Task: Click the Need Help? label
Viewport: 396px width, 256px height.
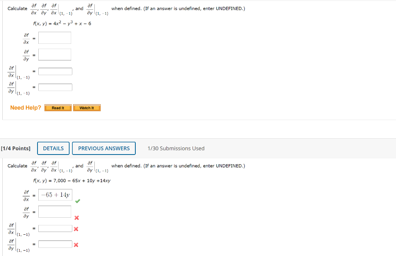Action: pyautogui.click(x=26, y=108)
